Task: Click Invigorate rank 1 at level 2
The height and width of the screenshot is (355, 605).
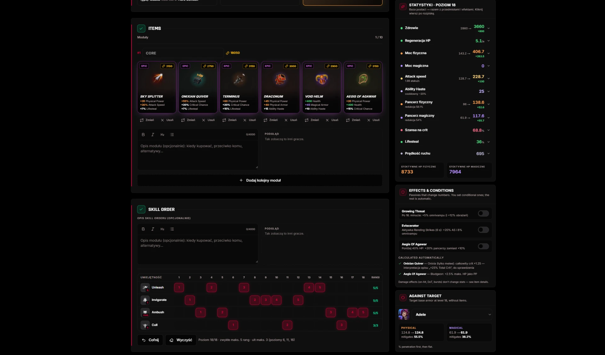Action: pos(190,300)
